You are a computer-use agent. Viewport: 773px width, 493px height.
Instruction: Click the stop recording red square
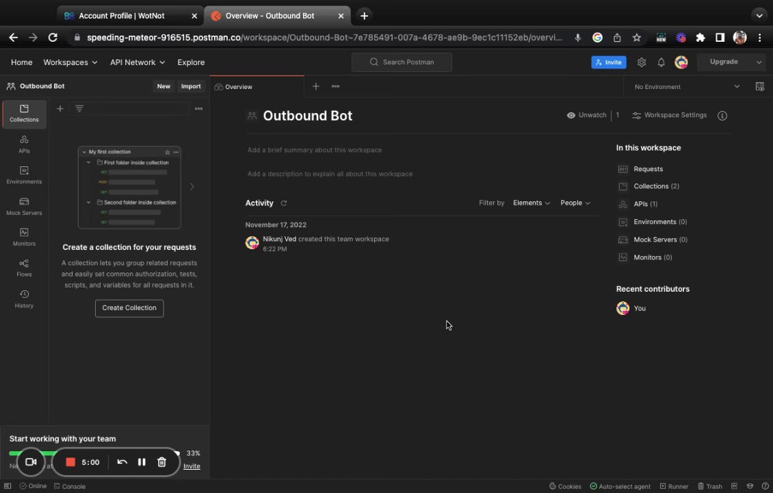tap(70, 462)
